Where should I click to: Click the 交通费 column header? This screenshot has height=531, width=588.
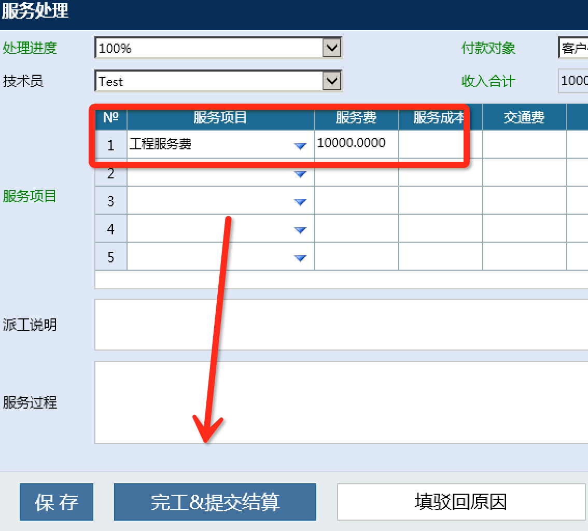524,117
